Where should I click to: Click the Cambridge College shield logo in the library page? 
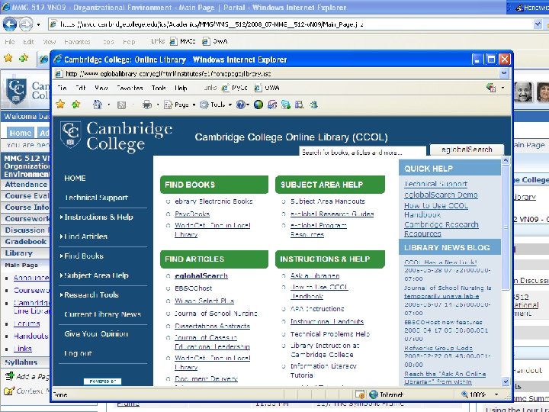(x=70, y=134)
